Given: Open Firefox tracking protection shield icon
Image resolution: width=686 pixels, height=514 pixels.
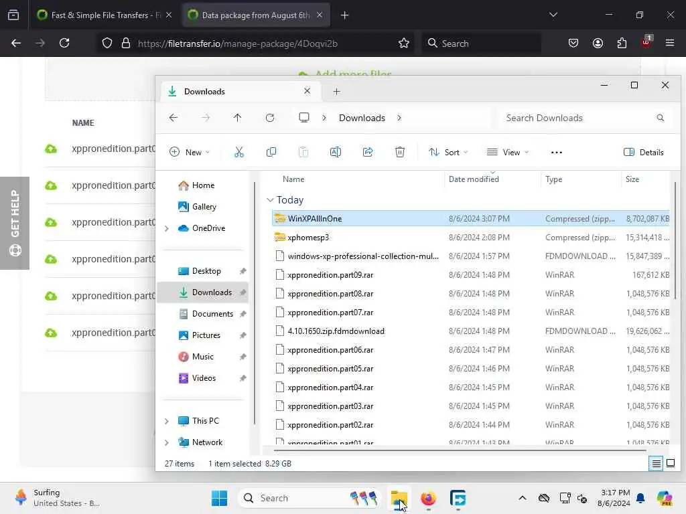Looking at the screenshot, I should coord(107,44).
